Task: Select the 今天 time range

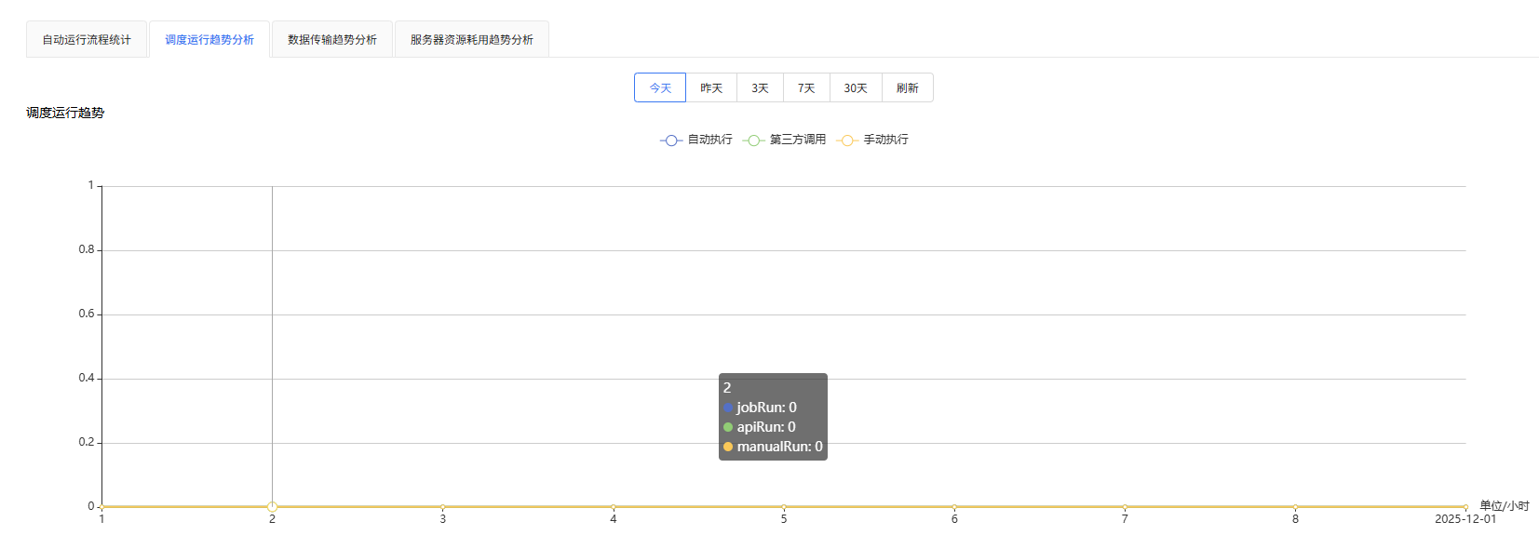Action: 660,88
